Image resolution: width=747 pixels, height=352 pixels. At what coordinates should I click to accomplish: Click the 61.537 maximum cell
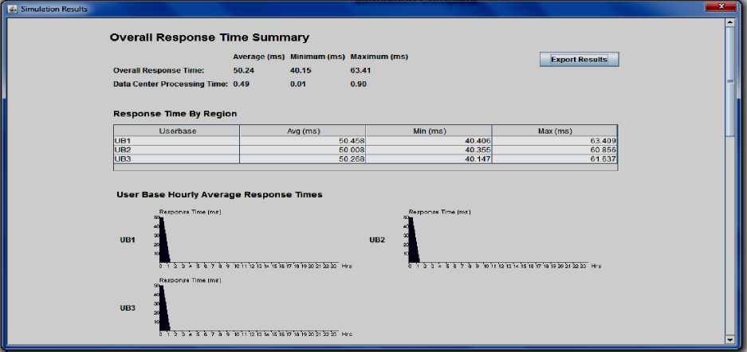click(x=555, y=158)
